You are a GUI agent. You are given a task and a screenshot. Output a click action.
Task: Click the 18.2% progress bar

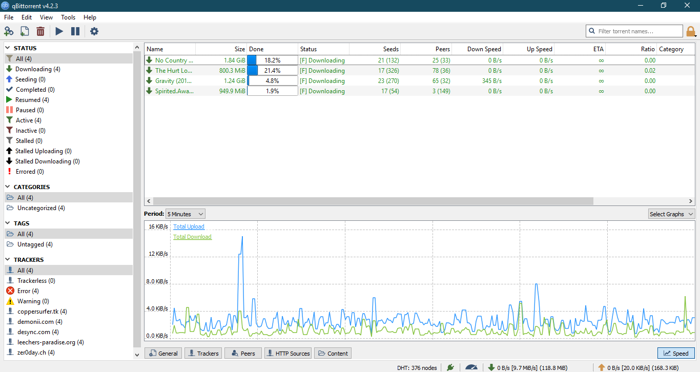pyautogui.click(x=273, y=60)
